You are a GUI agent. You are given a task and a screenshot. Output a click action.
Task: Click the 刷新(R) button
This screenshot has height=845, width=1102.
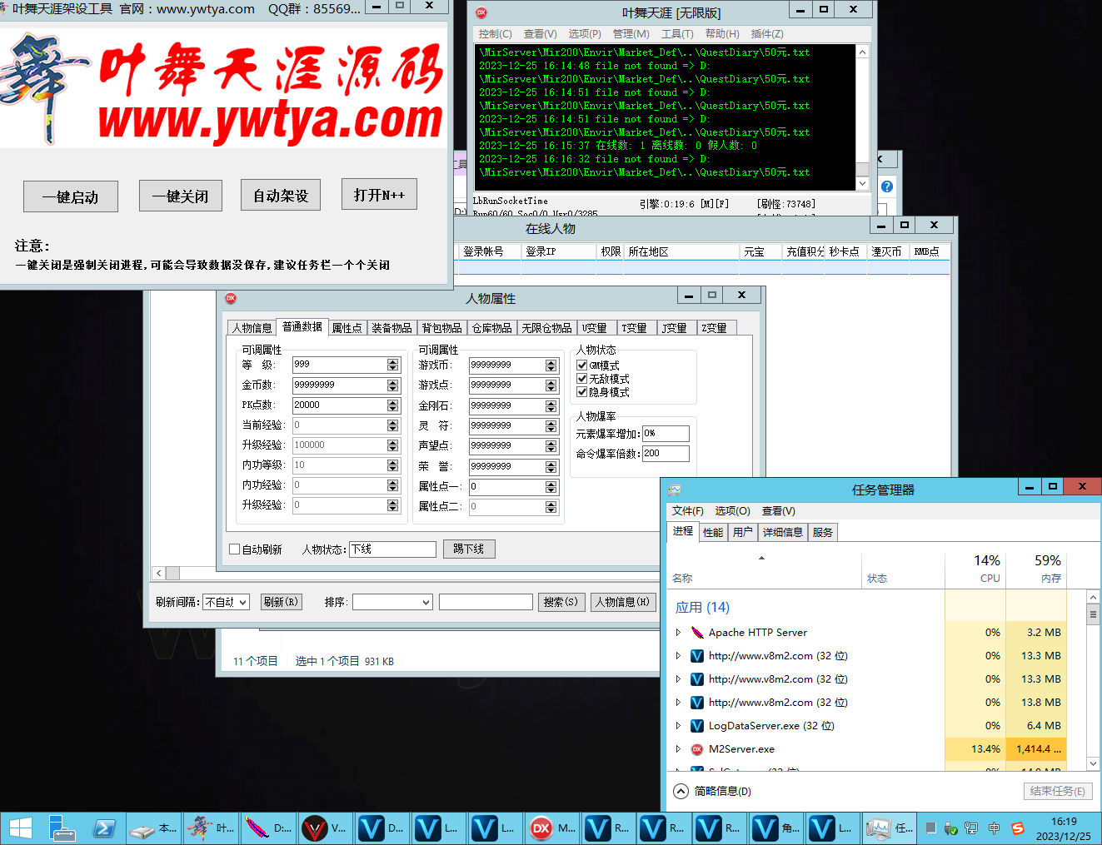281,602
